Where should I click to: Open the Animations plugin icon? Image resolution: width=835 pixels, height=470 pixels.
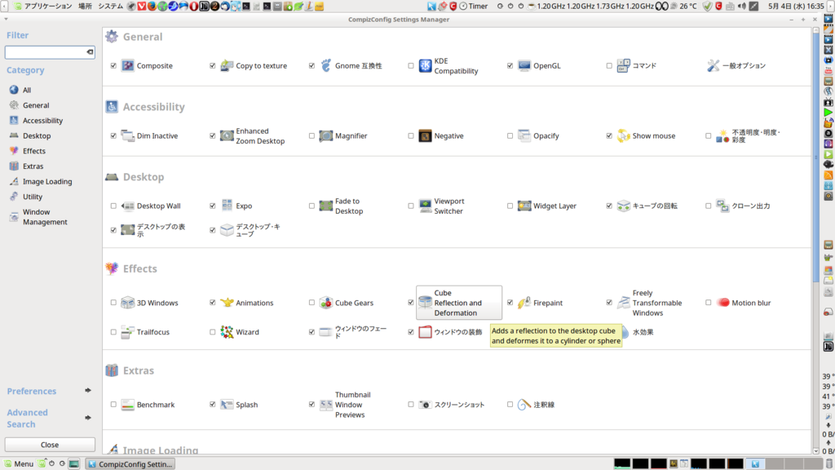[227, 303]
